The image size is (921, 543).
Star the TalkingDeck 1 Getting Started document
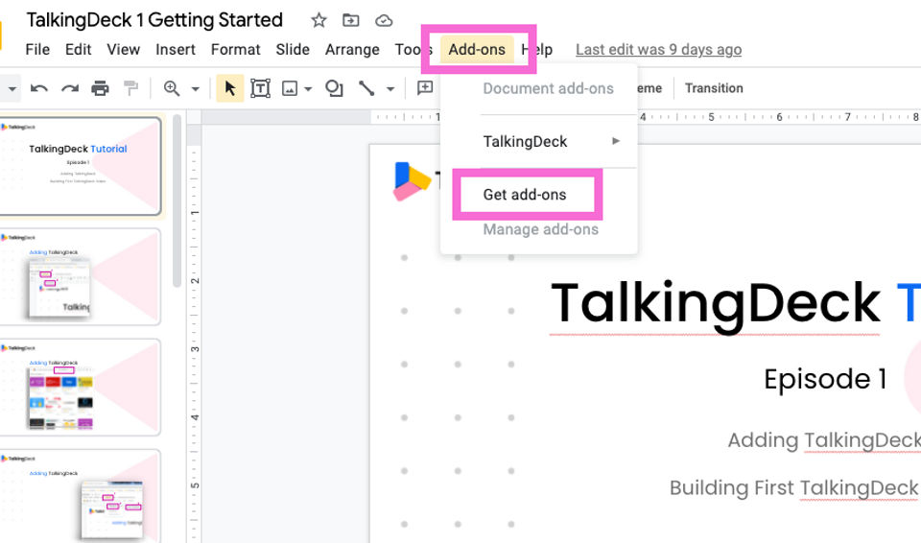[319, 20]
